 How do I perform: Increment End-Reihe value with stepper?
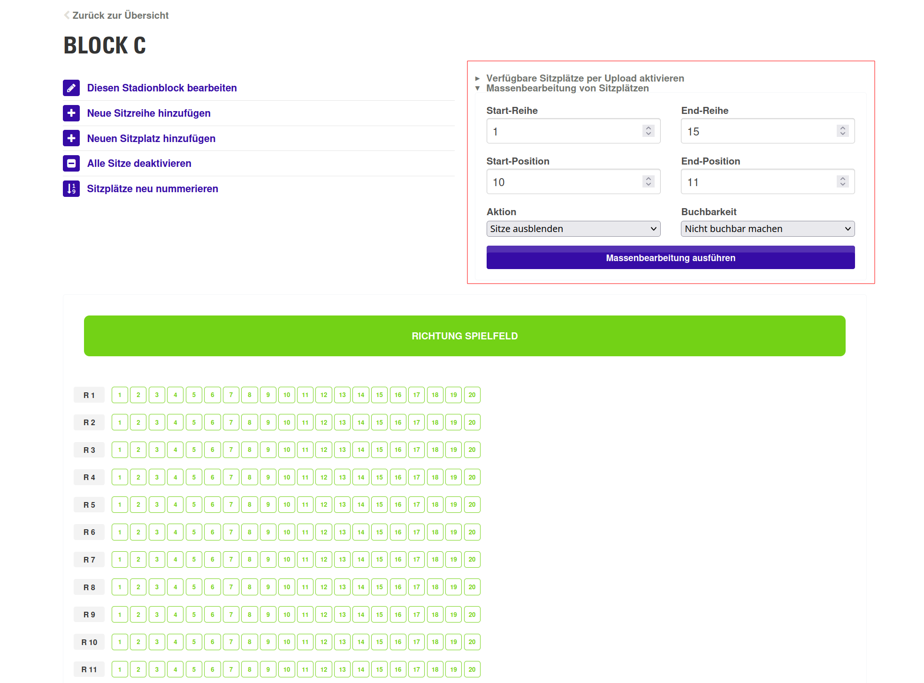coord(842,128)
